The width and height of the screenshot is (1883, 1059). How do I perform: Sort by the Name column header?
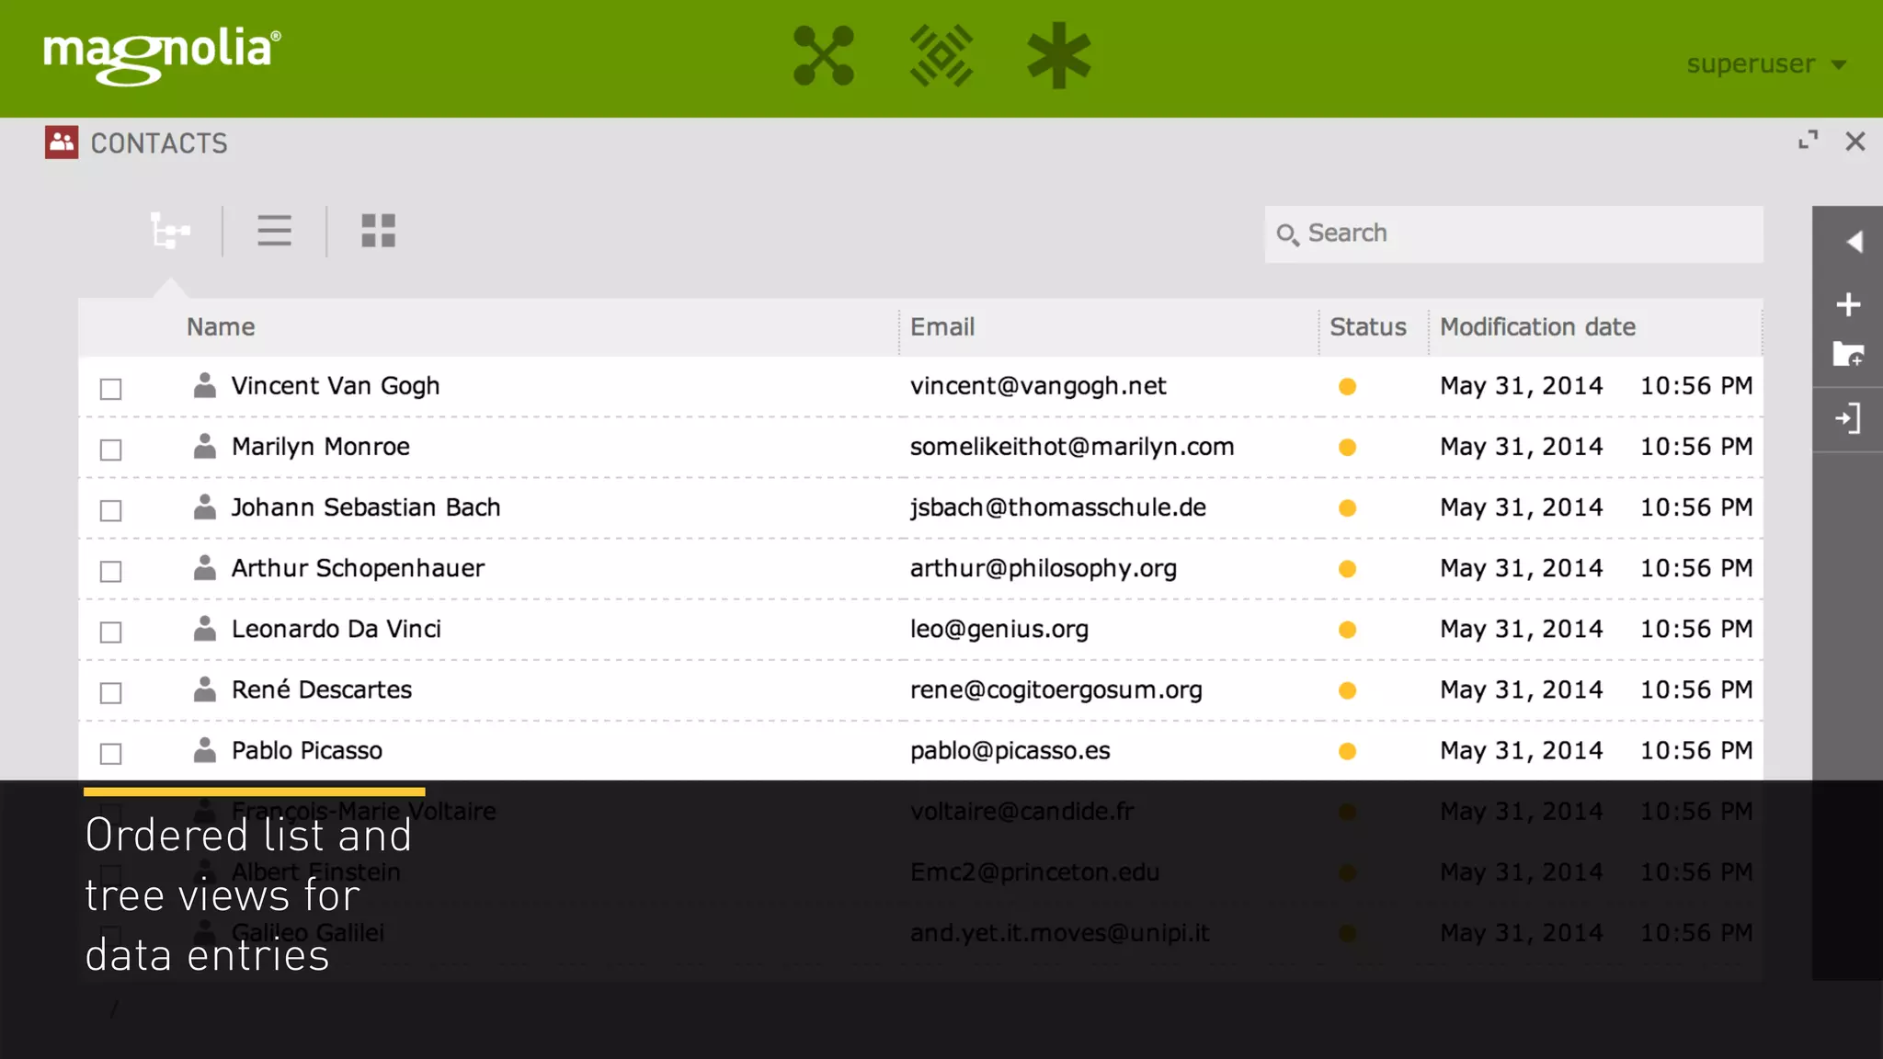pos(221,327)
